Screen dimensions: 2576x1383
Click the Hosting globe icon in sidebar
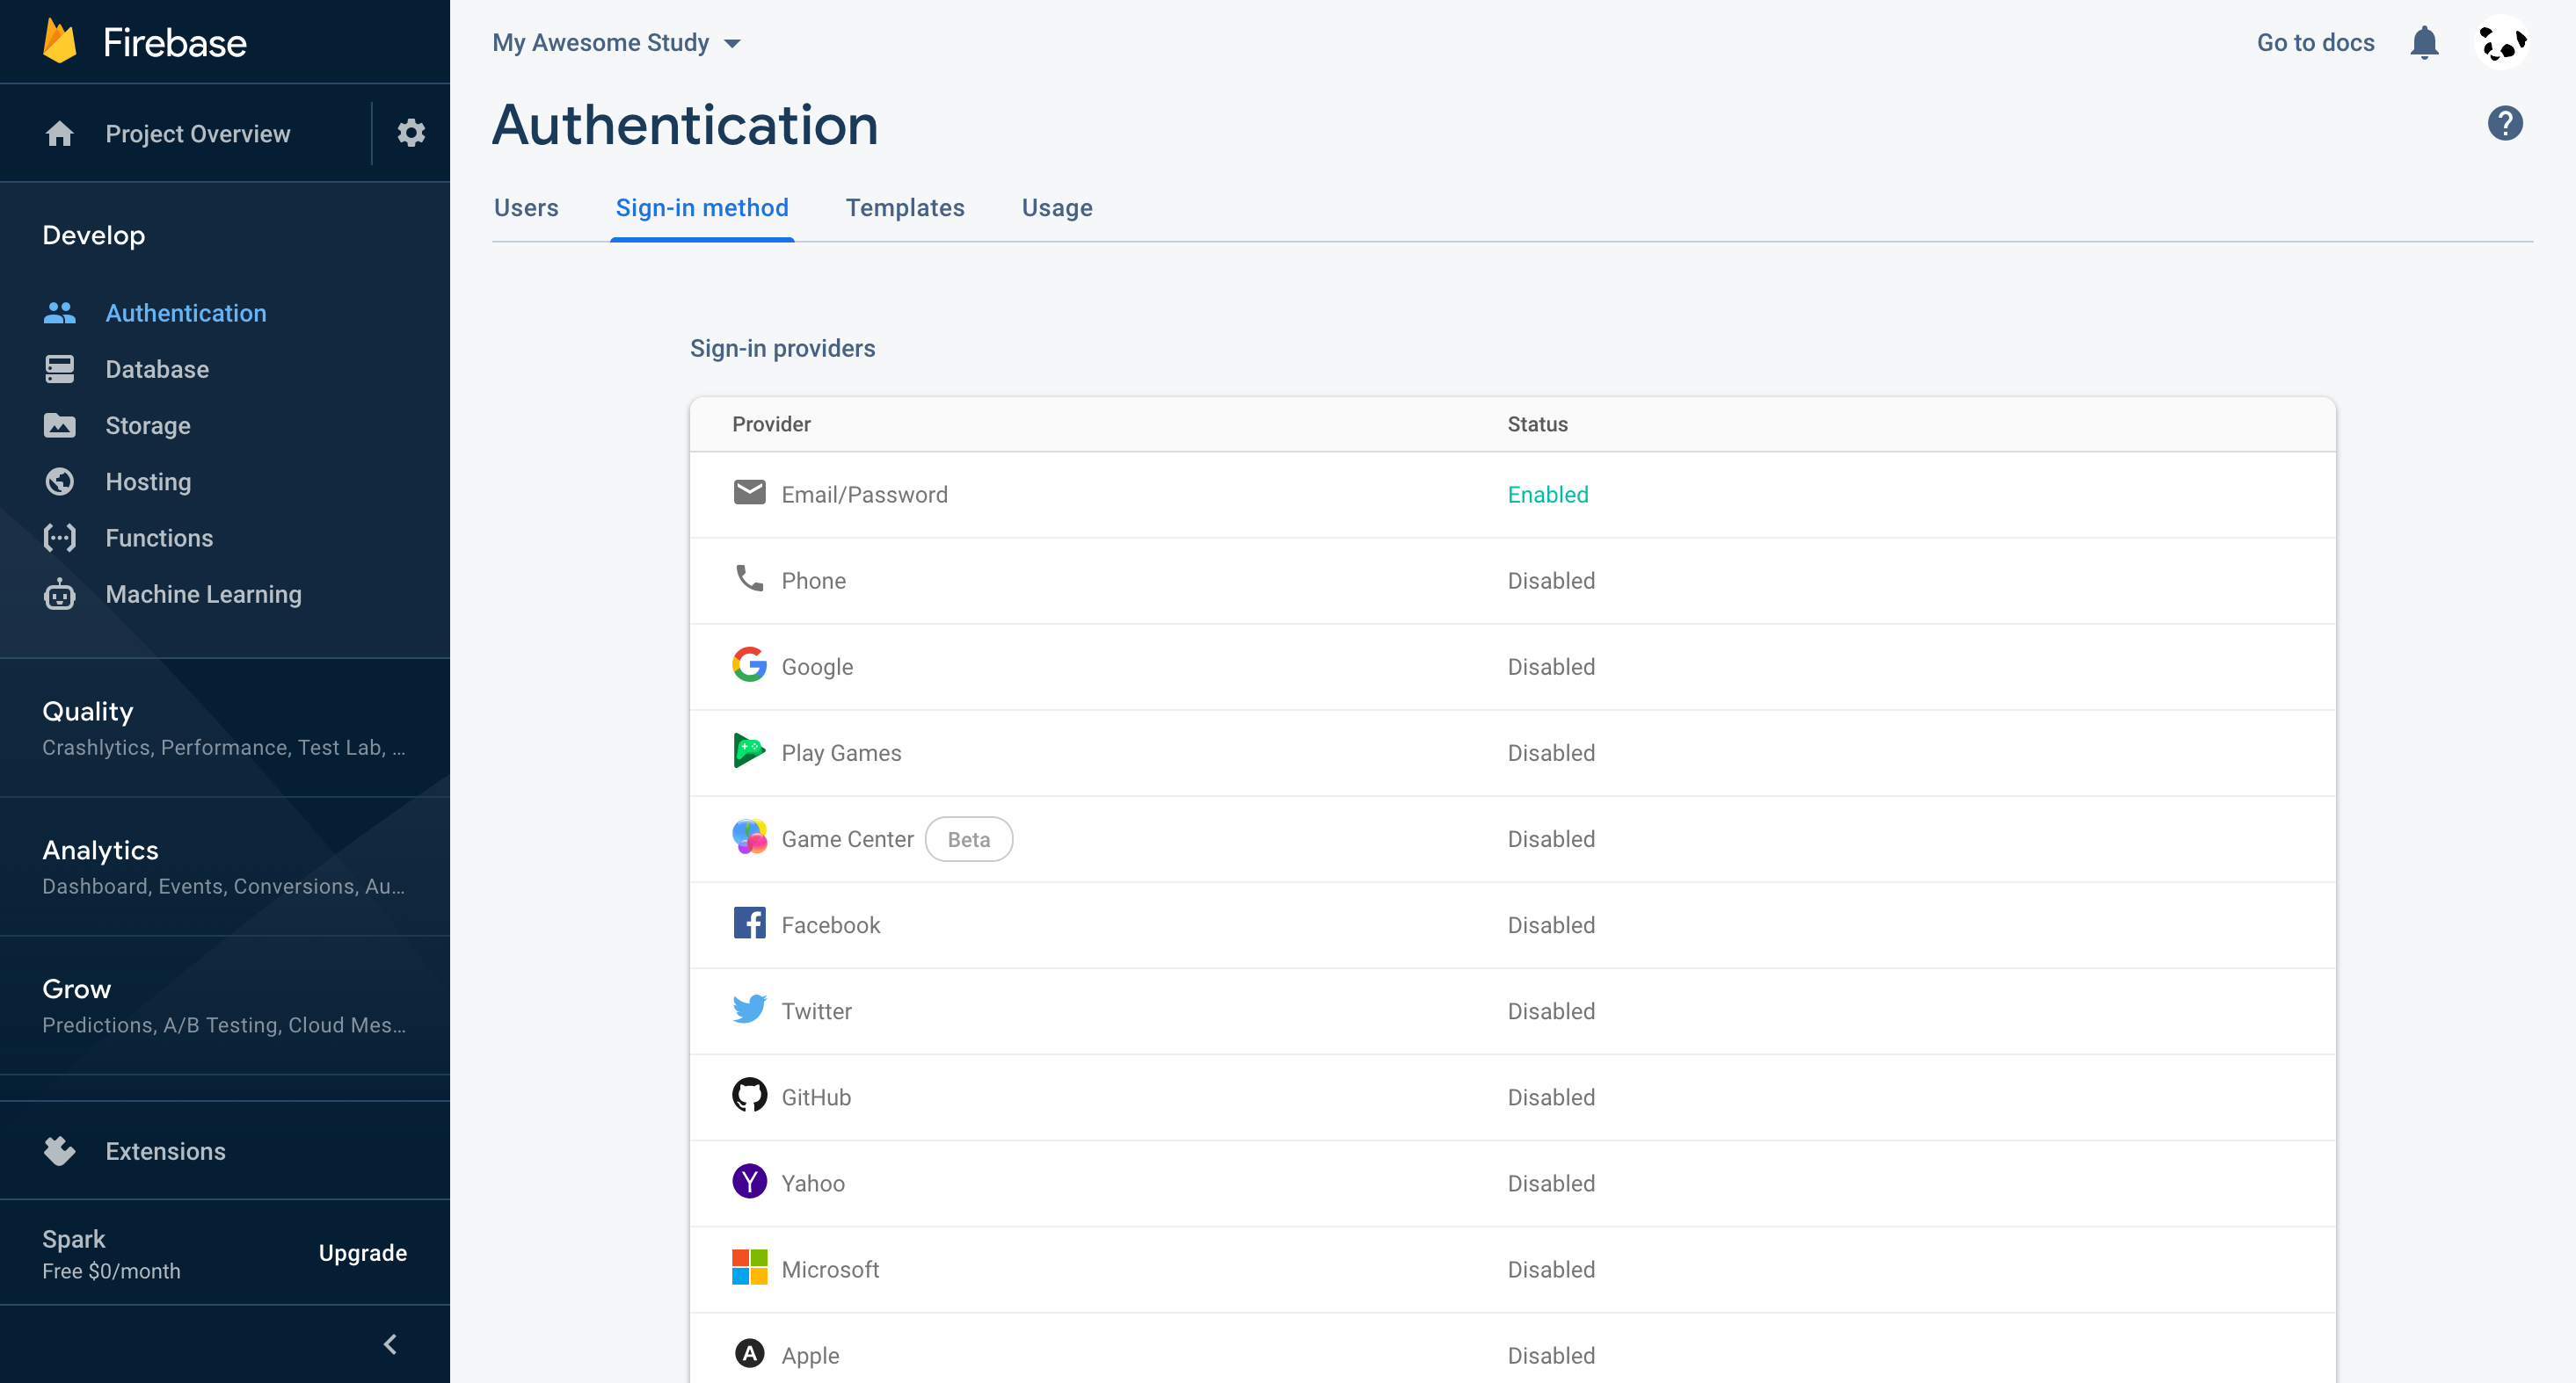click(60, 482)
